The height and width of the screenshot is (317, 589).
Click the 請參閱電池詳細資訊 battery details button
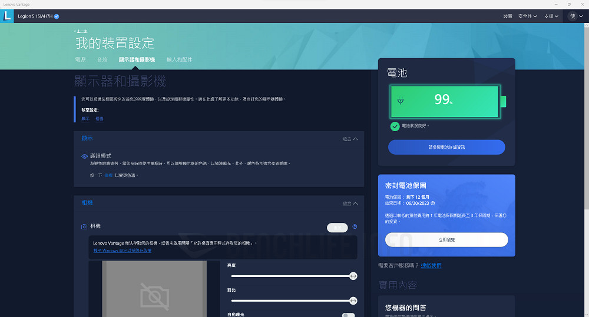(x=446, y=147)
